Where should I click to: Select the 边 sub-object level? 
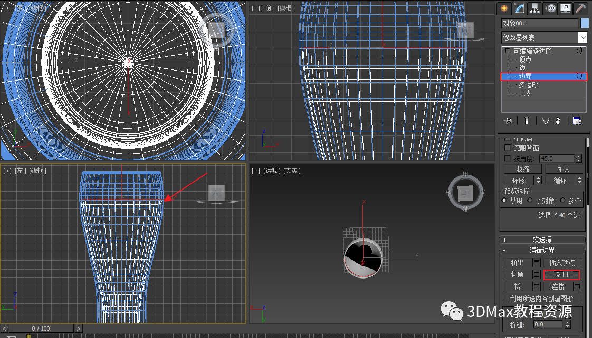522,68
